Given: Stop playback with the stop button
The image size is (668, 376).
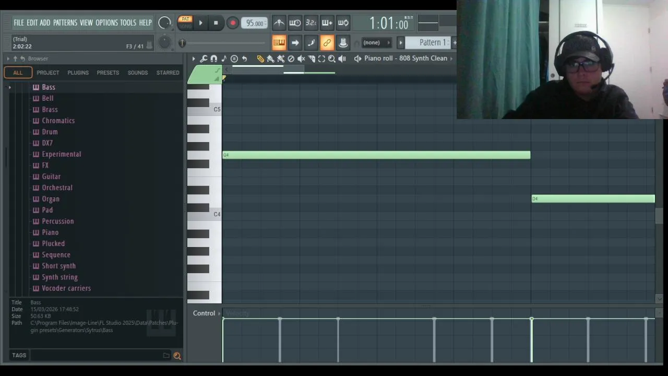Looking at the screenshot, I should click(x=216, y=23).
